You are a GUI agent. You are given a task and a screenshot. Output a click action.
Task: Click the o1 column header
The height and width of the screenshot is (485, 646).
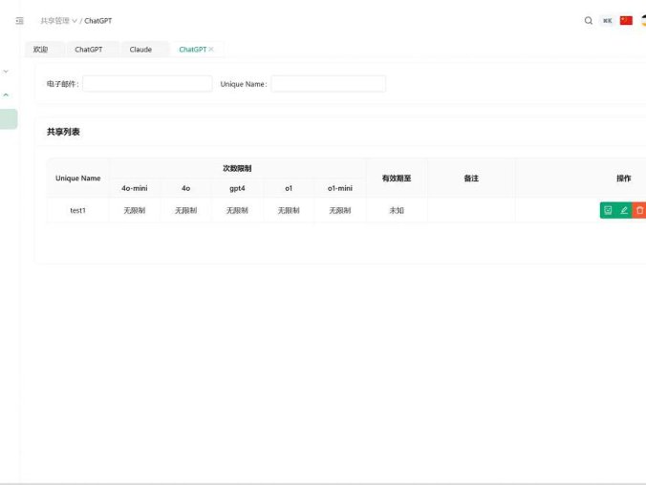tap(289, 188)
